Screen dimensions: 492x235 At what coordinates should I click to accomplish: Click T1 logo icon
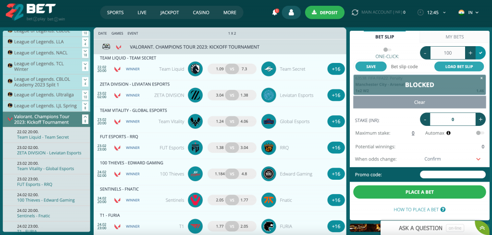tap(195, 226)
